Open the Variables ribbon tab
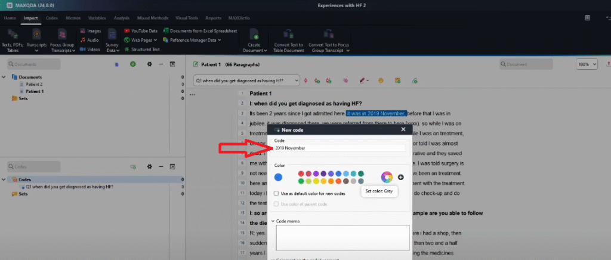This screenshot has width=611, height=260. pos(97,18)
